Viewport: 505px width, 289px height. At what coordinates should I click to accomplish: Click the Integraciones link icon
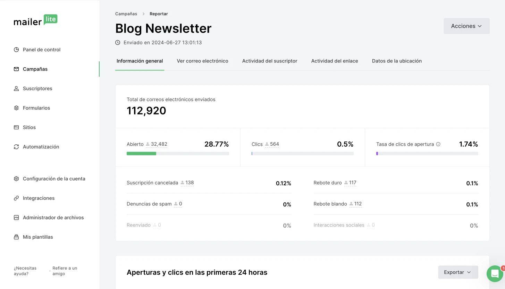coord(16,198)
